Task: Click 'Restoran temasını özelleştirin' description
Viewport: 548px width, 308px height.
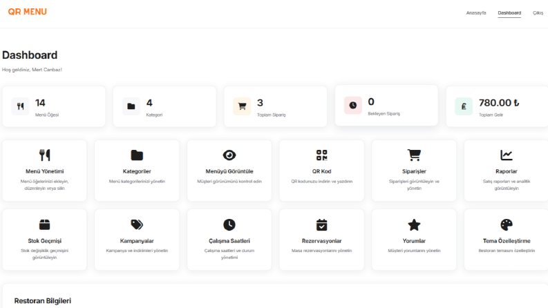Action: (x=507, y=251)
